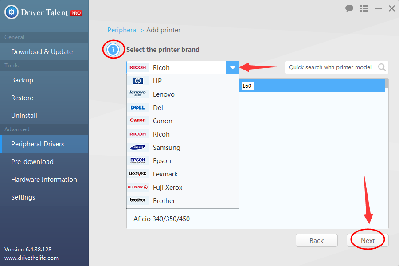399x266 pixels.
Task: Open the list menu icon in title bar
Action: point(364,8)
